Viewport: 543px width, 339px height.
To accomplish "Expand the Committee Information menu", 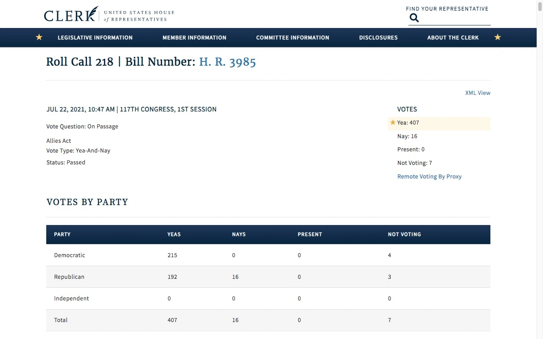I will coord(292,38).
